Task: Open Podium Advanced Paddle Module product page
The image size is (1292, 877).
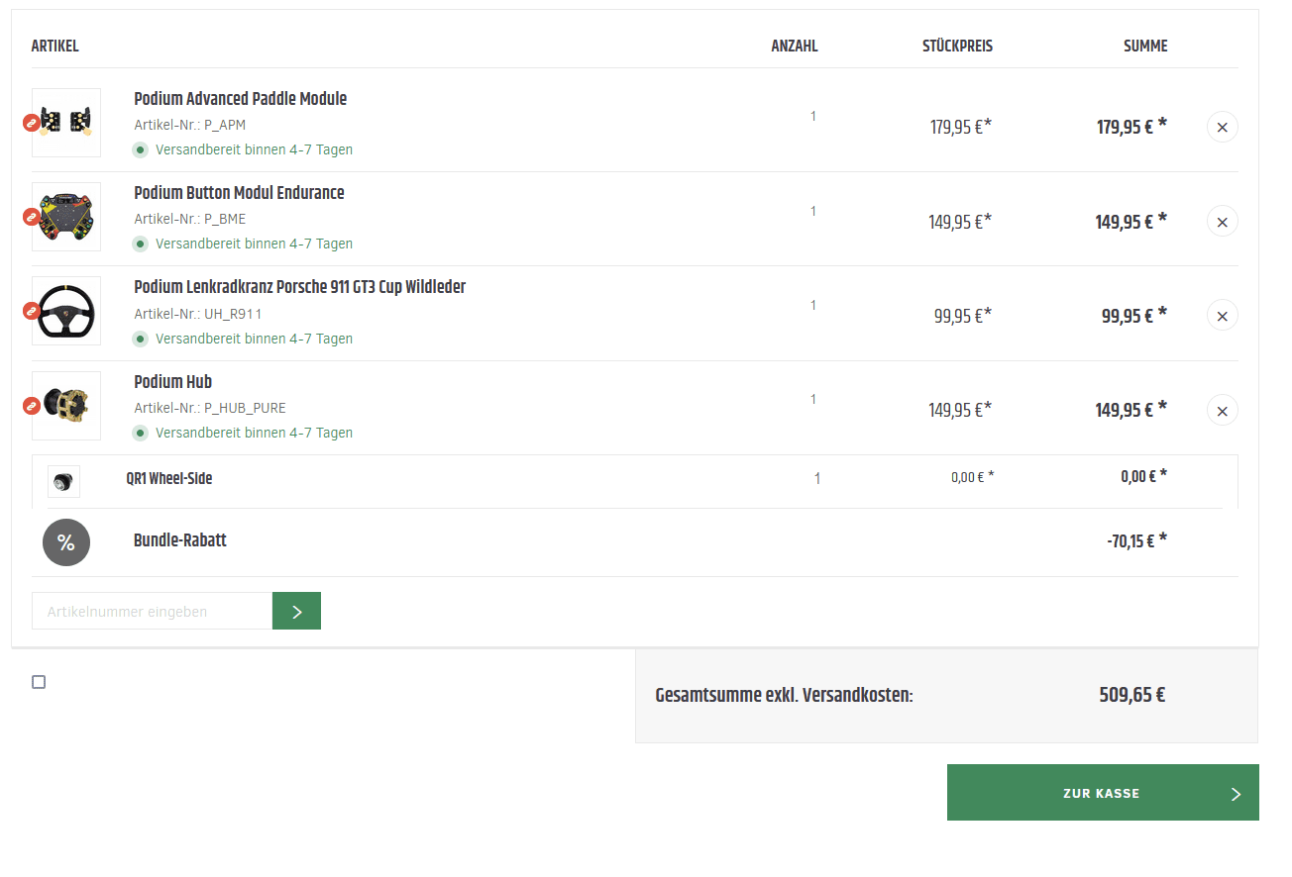Action: tap(240, 99)
